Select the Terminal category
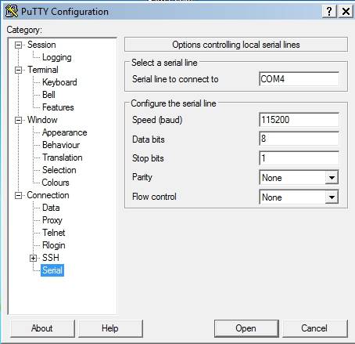This screenshot has width=355, height=344. (x=43, y=70)
